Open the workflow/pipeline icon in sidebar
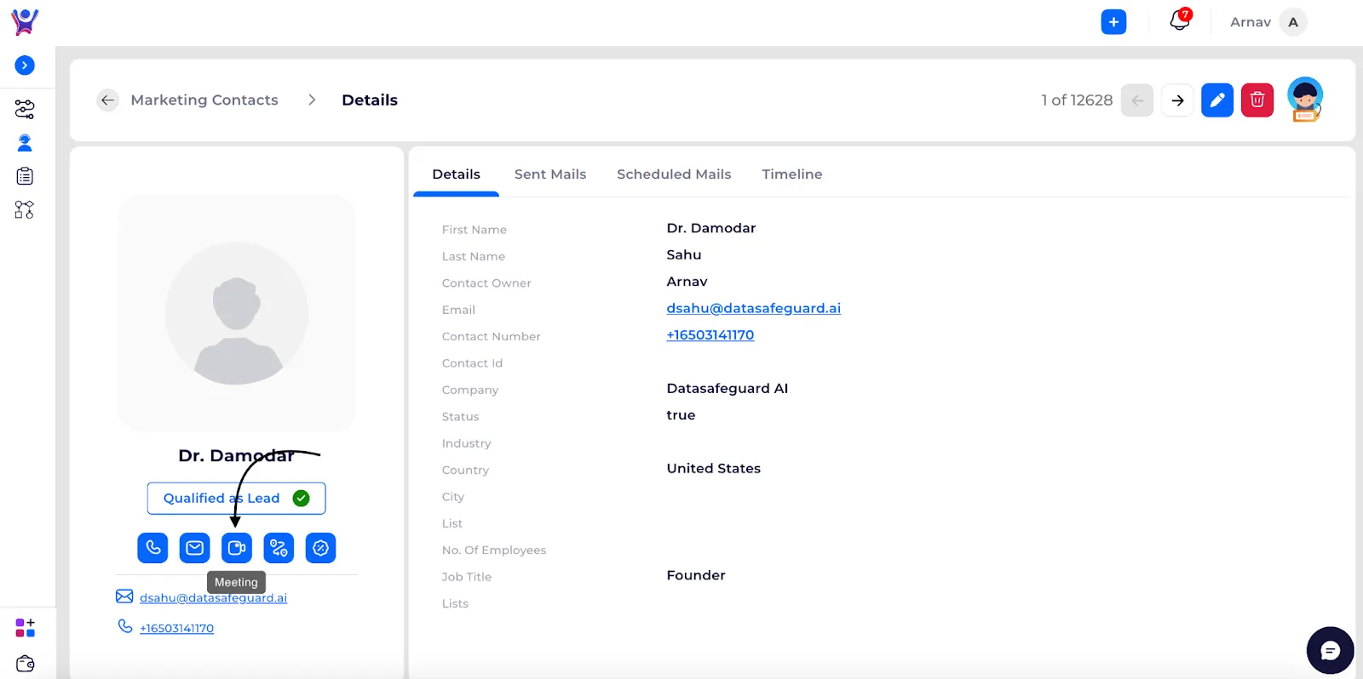 25,109
